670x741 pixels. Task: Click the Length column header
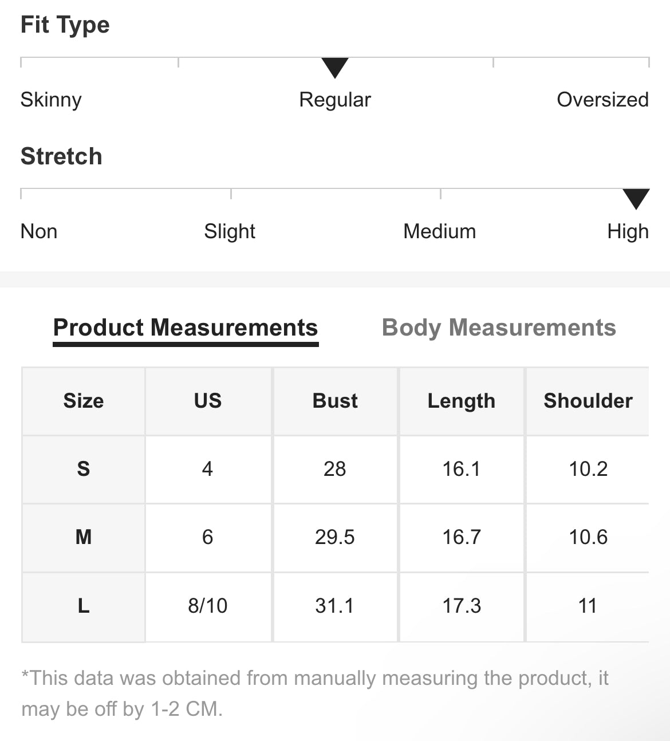click(462, 401)
